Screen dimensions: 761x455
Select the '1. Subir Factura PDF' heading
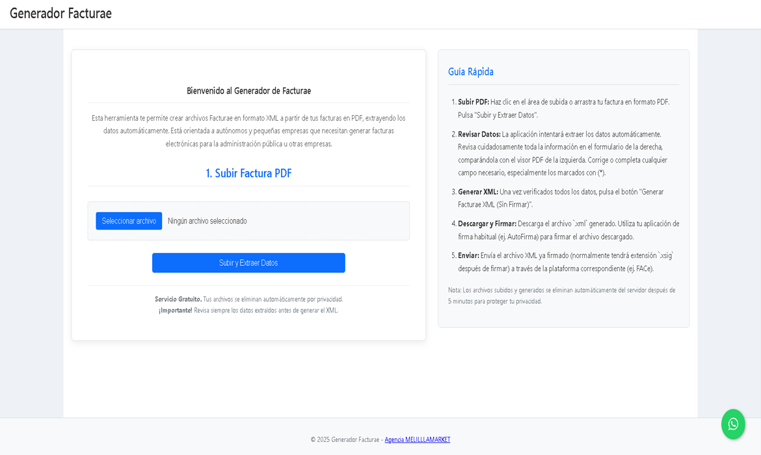tap(248, 173)
